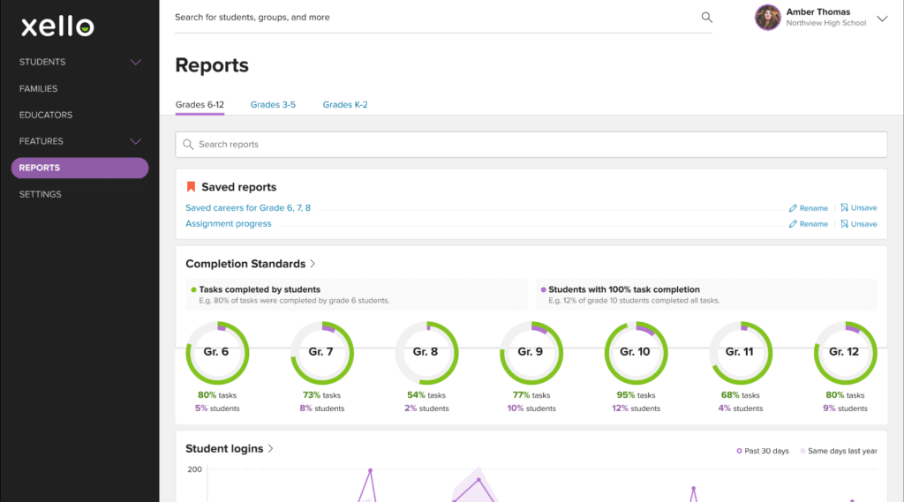Click the green dot for Tasks completed legend
The height and width of the screenshot is (502, 904).
(193, 290)
